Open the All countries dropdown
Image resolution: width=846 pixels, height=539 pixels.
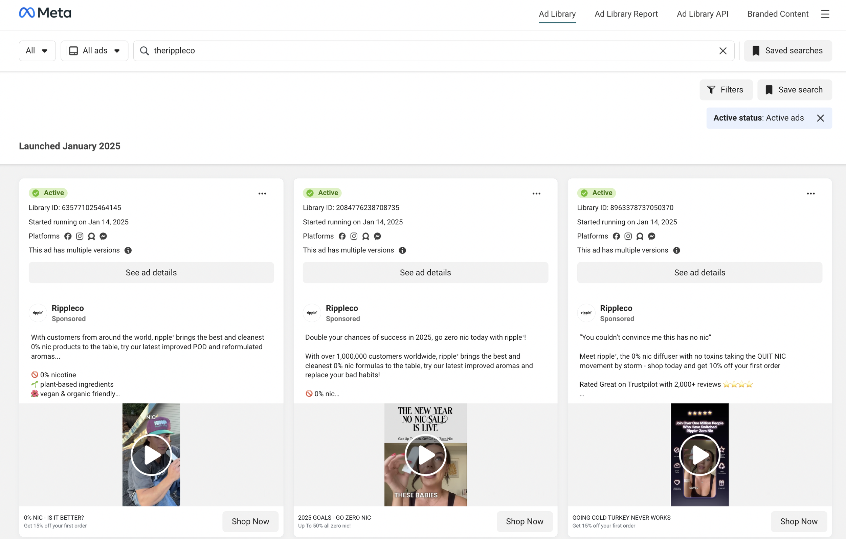click(37, 51)
